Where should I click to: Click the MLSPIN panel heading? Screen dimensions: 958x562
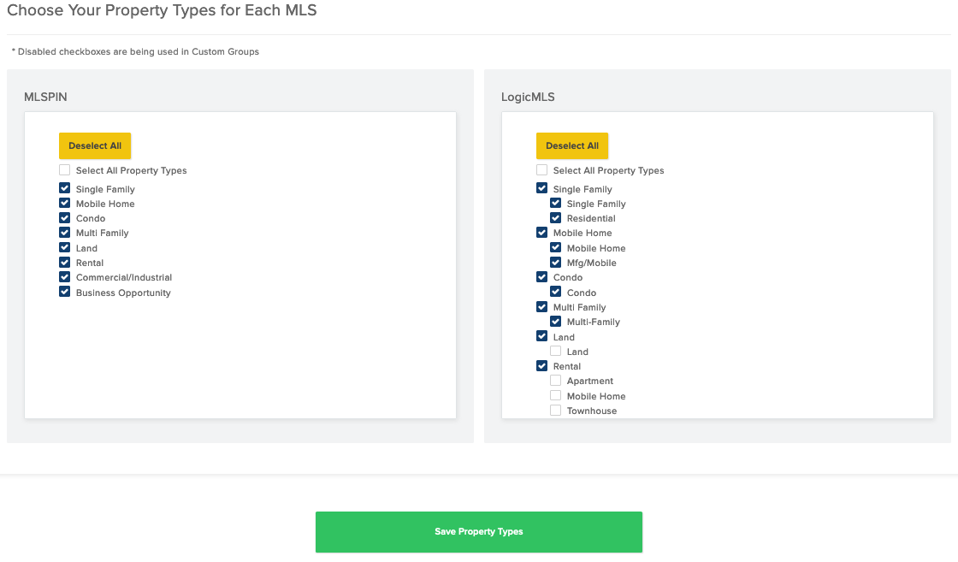(x=45, y=98)
